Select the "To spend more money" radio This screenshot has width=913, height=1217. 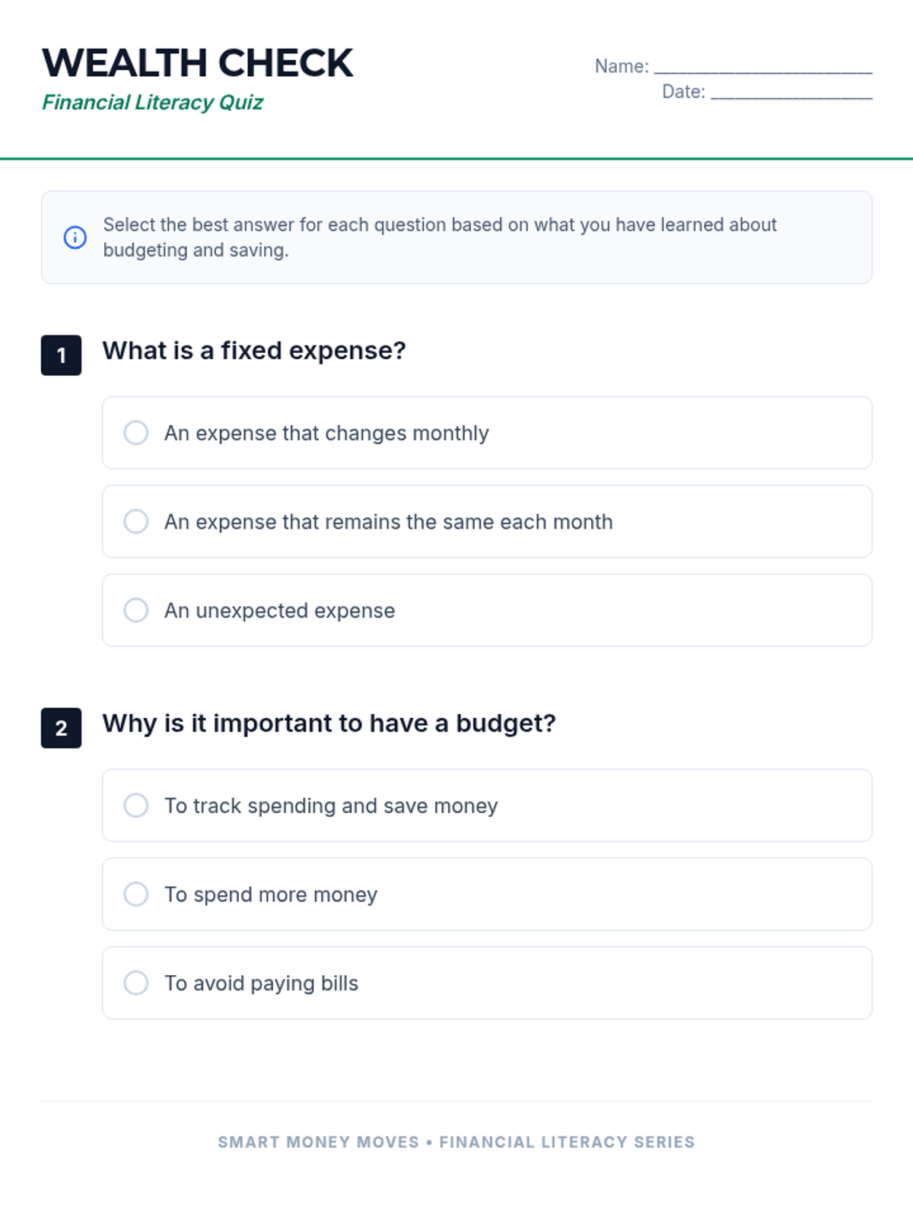(x=136, y=894)
